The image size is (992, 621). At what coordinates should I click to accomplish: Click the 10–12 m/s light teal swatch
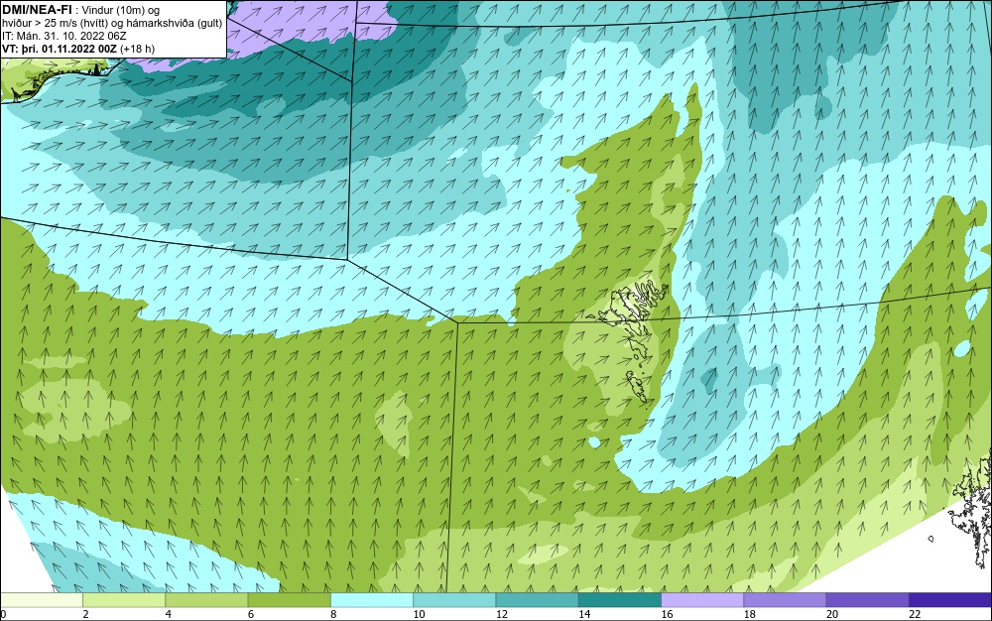454,599
